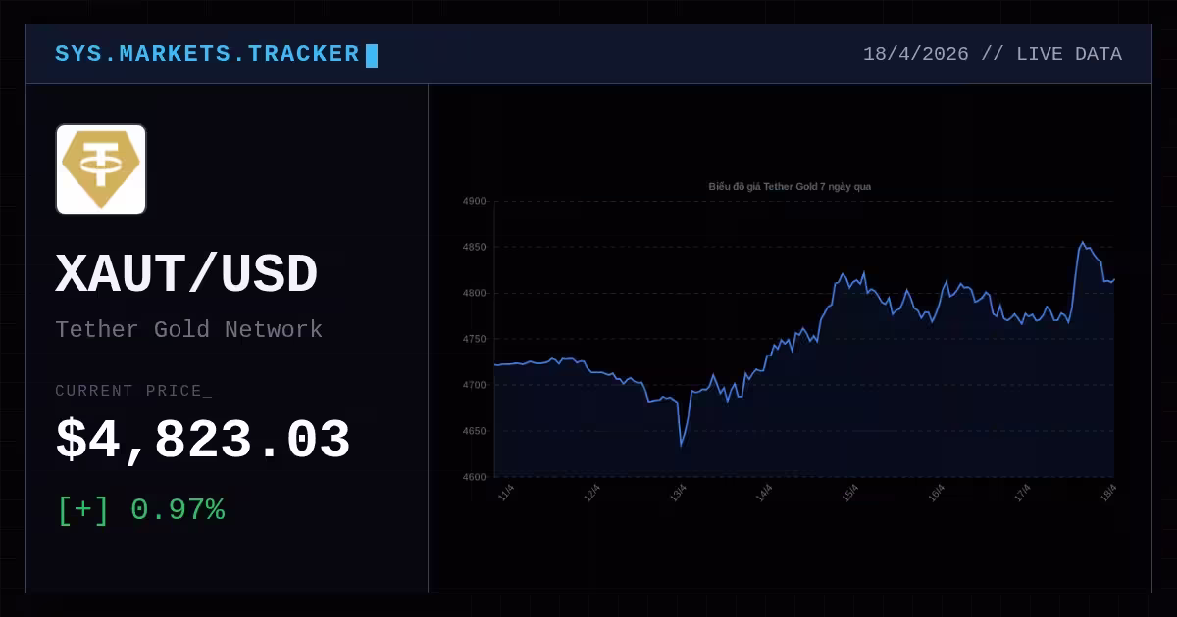This screenshot has height=617, width=1177.
Task: Click the 16/4 date axis label
Action: point(937,493)
